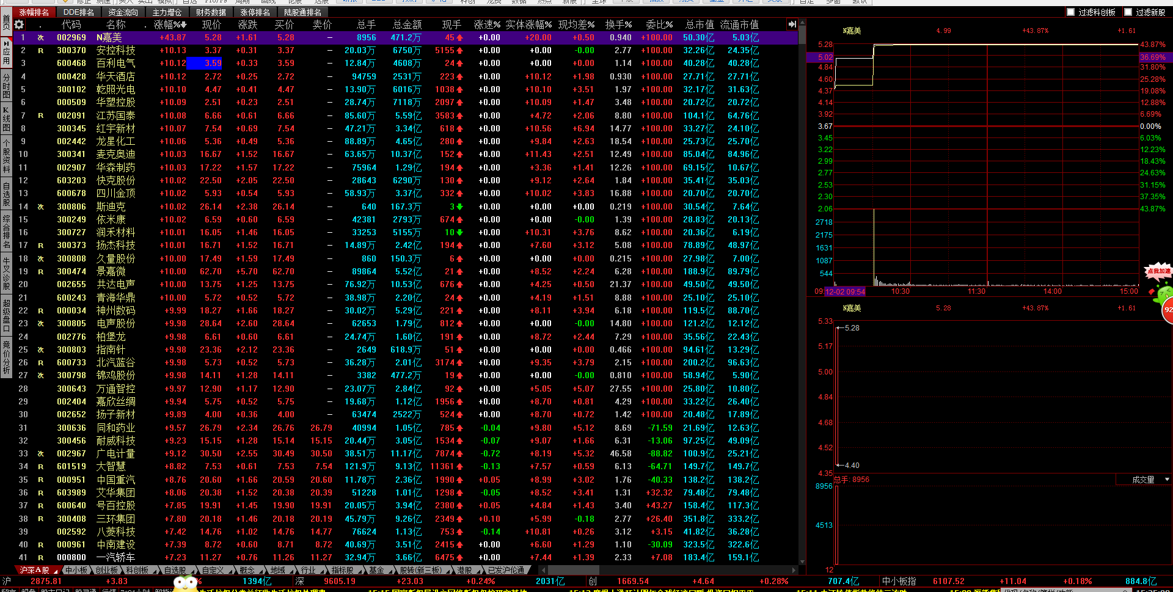Switch to DDE排名 tab
Image resolution: width=1173 pixels, height=592 pixels.
click(79, 12)
